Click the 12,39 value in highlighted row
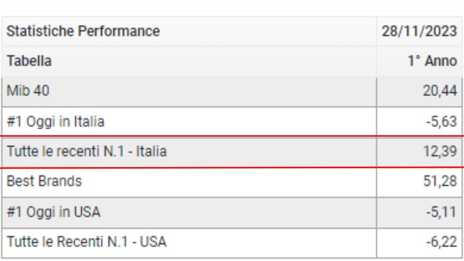464x261 pixels. coord(439,151)
